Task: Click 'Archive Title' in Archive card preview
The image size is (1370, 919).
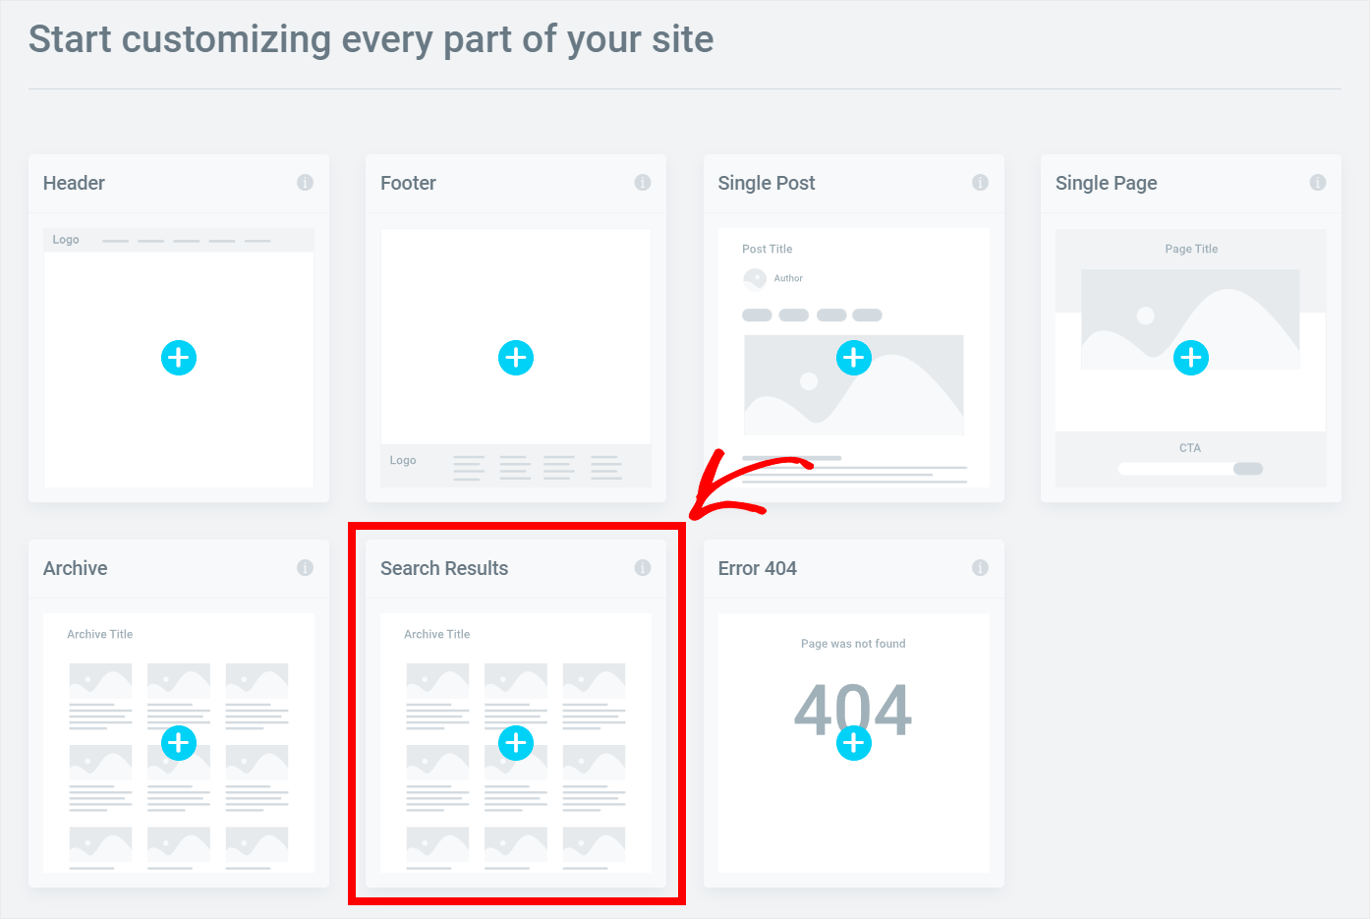Action: pyautogui.click(x=100, y=635)
